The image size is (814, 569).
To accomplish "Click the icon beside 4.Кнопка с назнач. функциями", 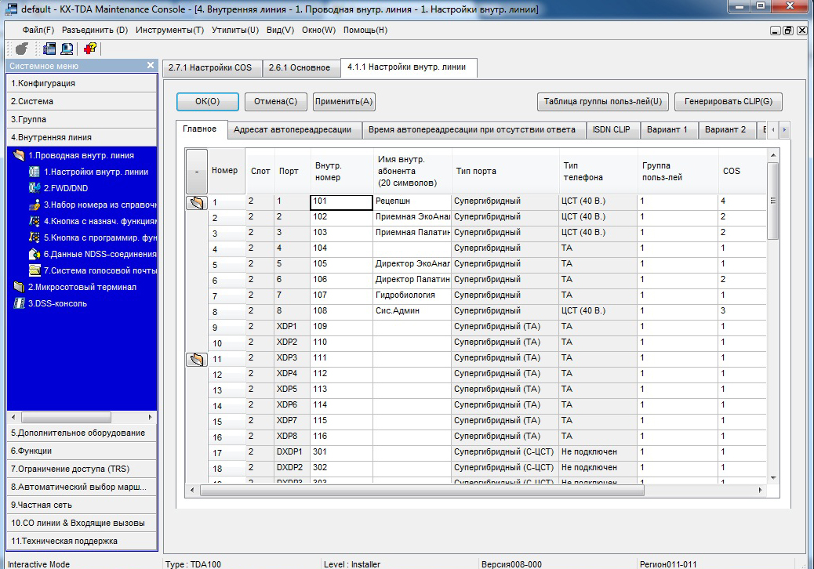I will [35, 221].
